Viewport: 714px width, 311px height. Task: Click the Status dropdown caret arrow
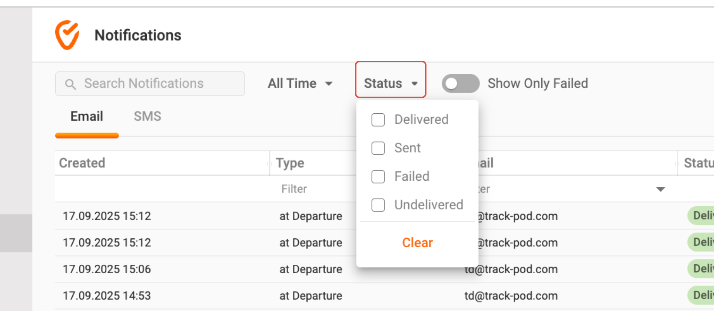(x=415, y=84)
